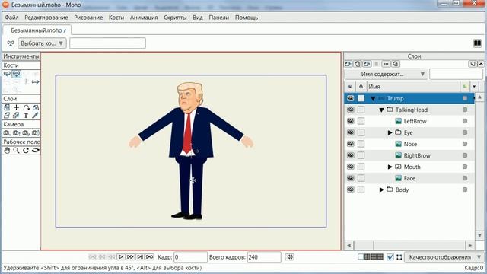Open the Скрипты menu
The image size is (487, 274).
(x=175, y=18)
